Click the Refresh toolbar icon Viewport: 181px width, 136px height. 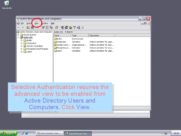pyautogui.click(x=47, y=27)
